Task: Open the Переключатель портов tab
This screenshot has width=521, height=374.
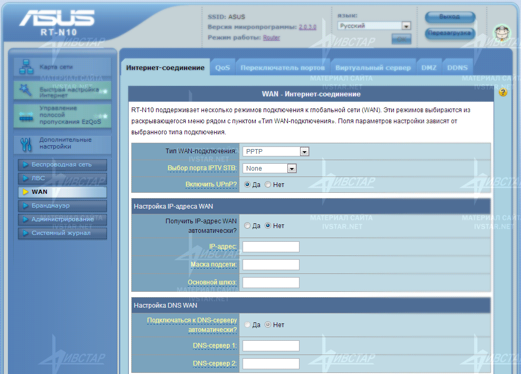Action: 283,68
